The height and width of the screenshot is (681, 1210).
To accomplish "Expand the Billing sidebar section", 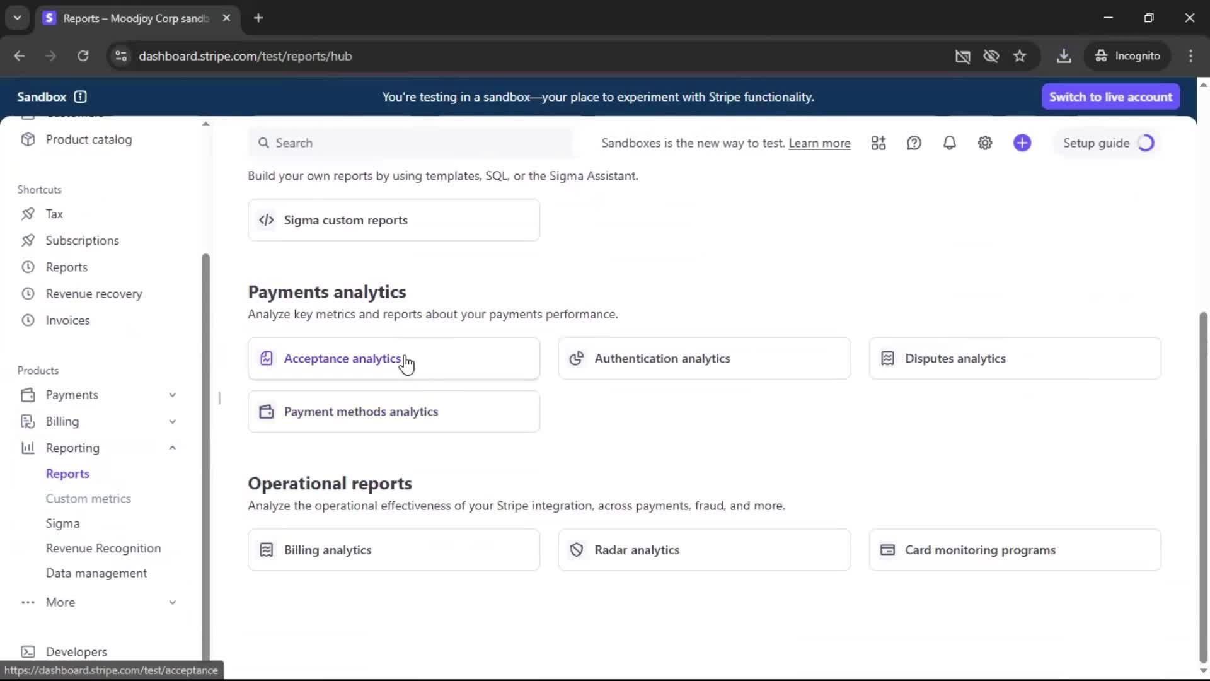I will click(x=172, y=422).
